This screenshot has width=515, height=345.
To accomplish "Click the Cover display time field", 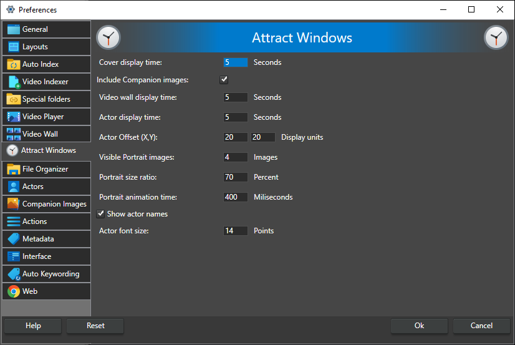I will click(x=236, y=62).
